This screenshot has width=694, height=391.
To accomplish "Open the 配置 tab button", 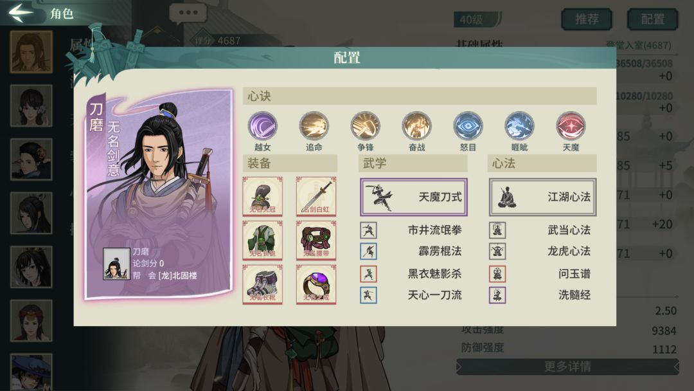I will click(x=653, y=19).
